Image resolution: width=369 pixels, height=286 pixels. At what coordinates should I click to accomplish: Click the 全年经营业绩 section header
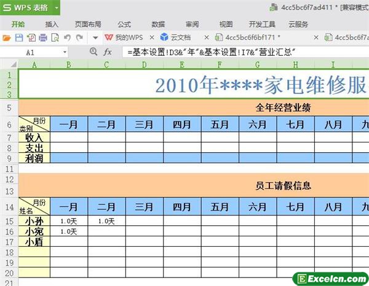[283, 108]
